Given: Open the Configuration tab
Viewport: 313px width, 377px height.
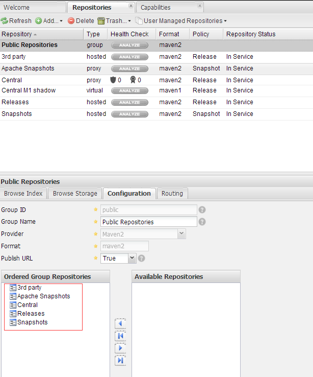Looking at the screenshot, I should point(129,194).
